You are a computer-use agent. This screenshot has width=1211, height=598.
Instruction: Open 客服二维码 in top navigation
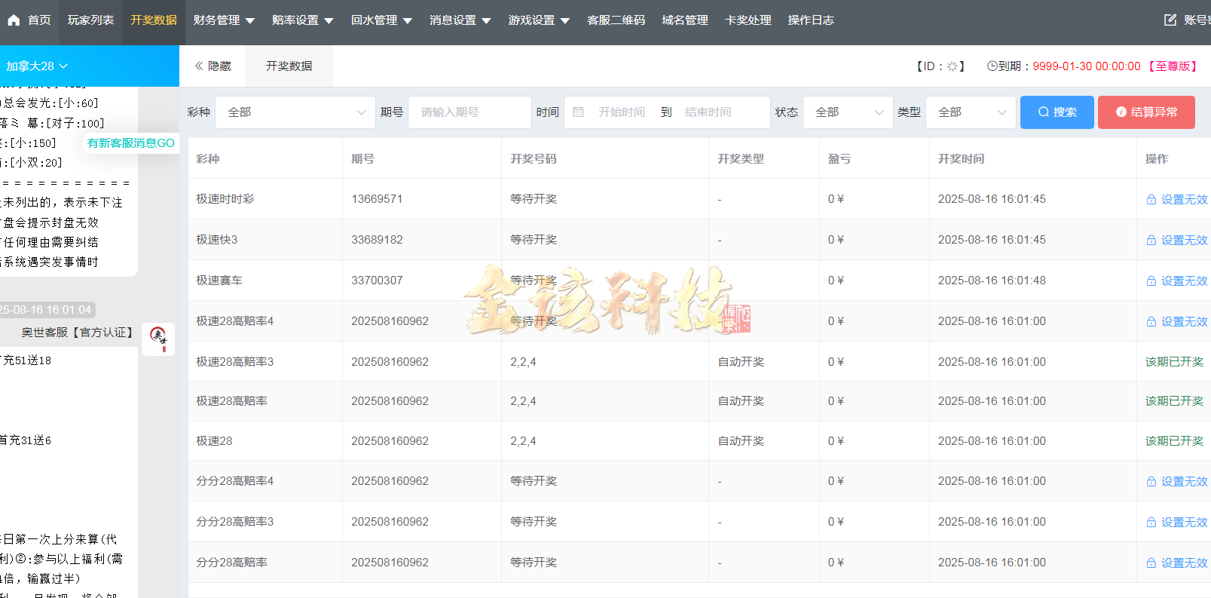[616, 20]
